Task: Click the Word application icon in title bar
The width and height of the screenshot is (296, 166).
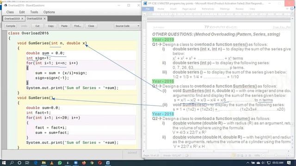Action: coord(145,3)
